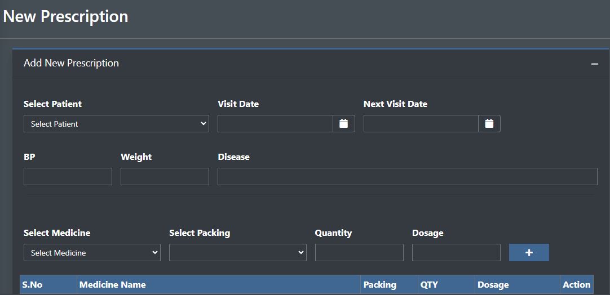Click the Dosage input field beside Quantity
The image size is (610, 295).
[x=456, y=253]
